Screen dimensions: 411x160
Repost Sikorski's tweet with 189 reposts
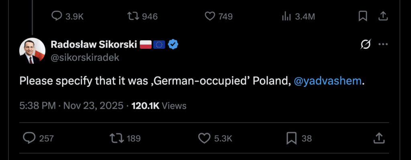(x=116, y=138)
